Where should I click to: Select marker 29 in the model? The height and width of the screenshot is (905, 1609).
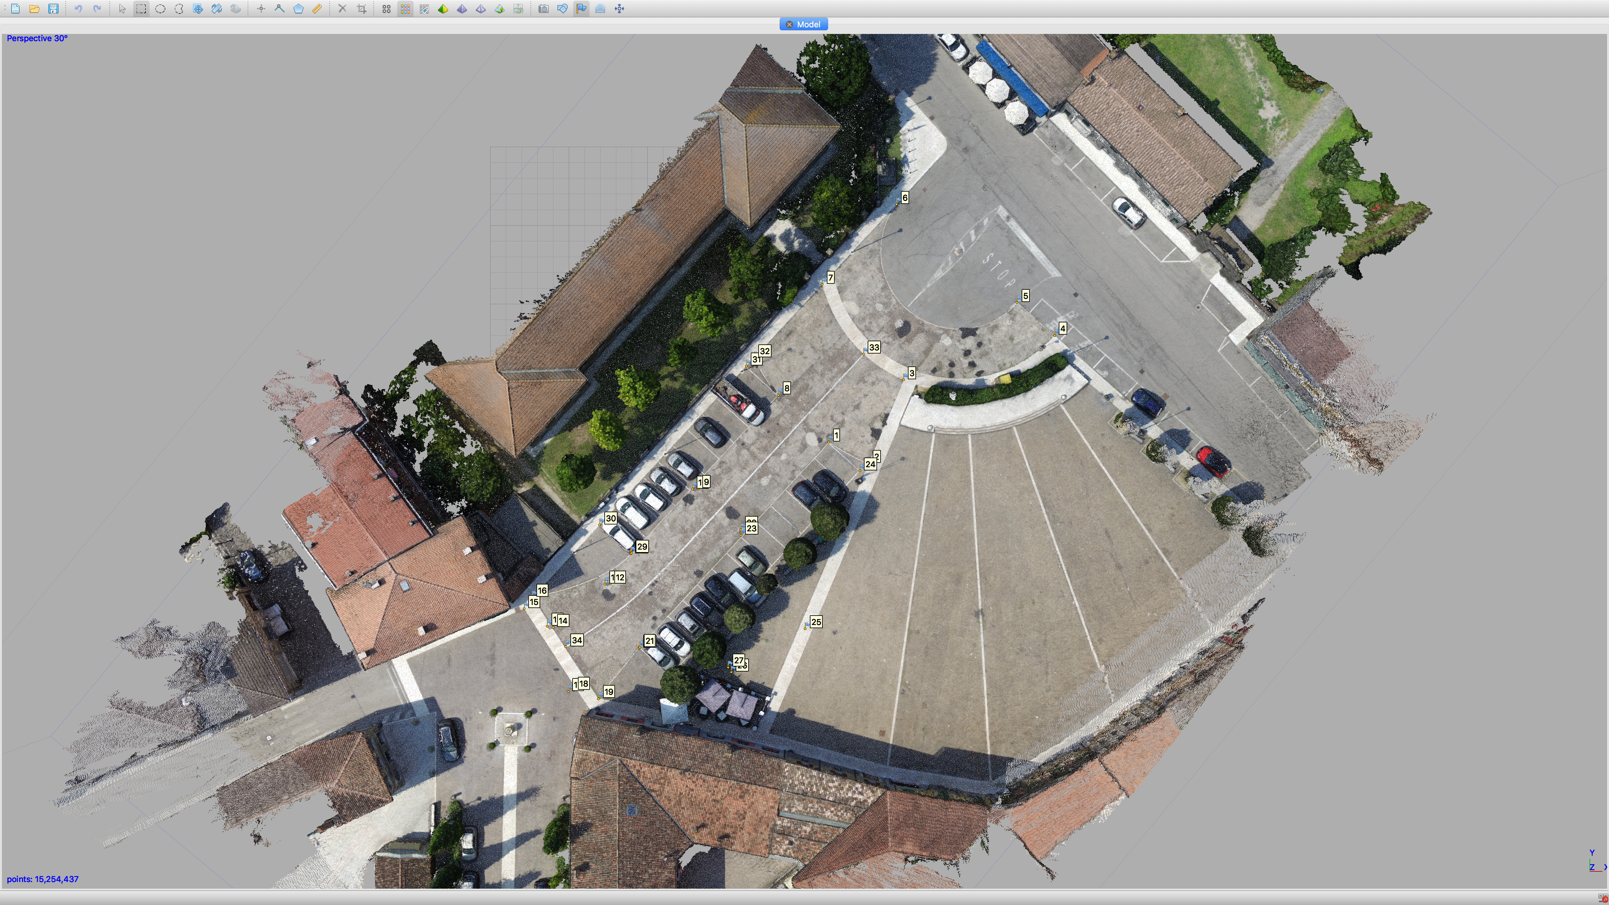point(641,546)
